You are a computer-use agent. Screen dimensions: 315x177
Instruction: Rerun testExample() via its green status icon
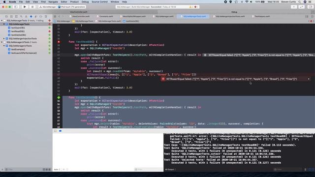coord(49,49)
